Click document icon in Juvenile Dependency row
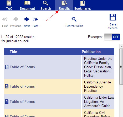This screenshot has height=117, width=123. pos(7,86)
